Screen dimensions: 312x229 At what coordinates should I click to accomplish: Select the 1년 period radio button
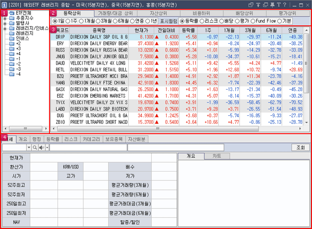[148, 21]
